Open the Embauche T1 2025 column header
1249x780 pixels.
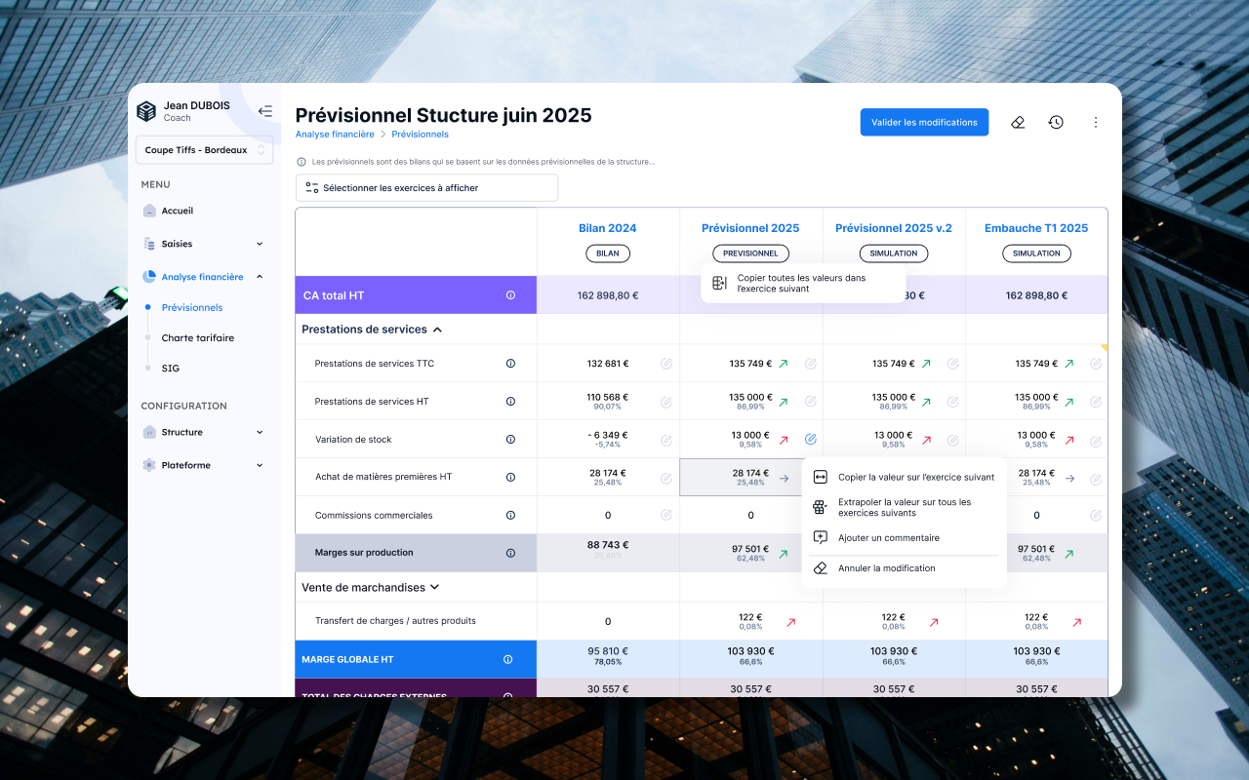point(1036,228)
